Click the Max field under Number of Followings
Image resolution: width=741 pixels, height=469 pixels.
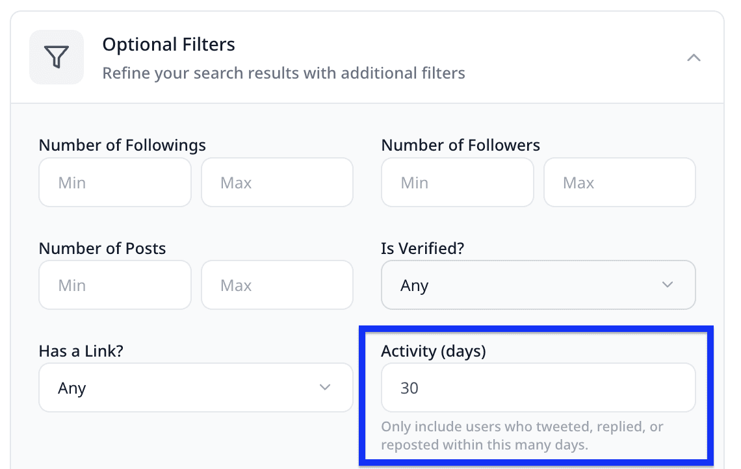(x=277, y=182)
